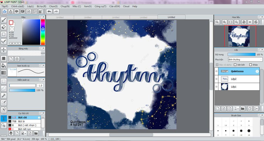Image resolution: width=264 pixels, height=141 pixels.
Task: Select the Selection Pen tool
Action: click(x=4, y=103)
